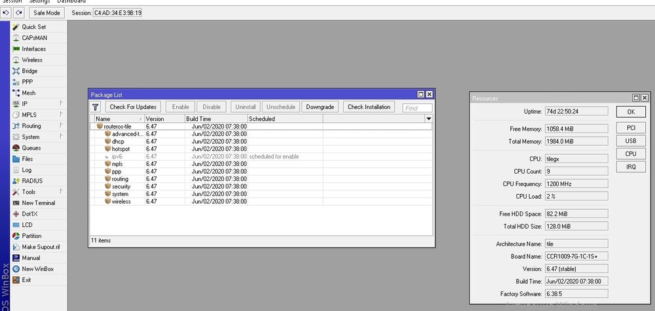Click the filter funnel icon in Package List

click(95, 107)
